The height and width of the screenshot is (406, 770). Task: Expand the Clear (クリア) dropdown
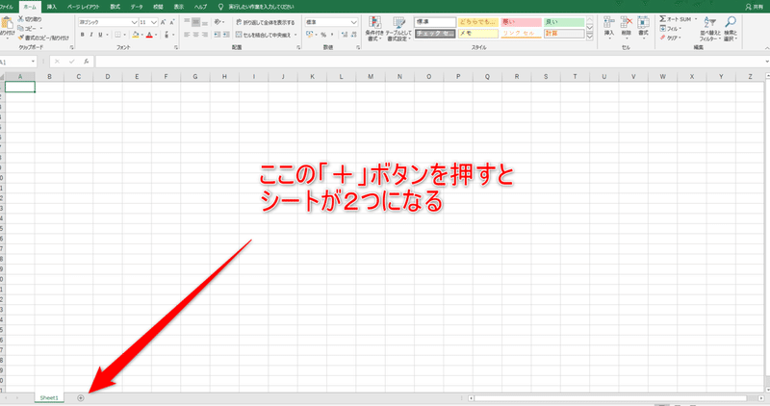click(680, 38)
